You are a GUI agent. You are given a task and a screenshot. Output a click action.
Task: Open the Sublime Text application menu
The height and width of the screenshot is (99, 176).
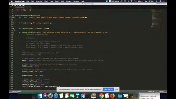click(20, 1)
